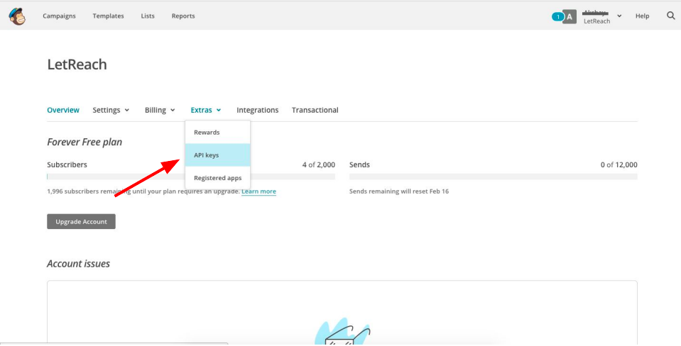Expand the Settings dropdown
The image size is (681, 346).
click(x=111, y=110)
